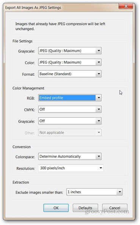Screen dimensions: 140x225
Task: Click the arrow icon on Resolution combo box
Action: click(101, 168)
